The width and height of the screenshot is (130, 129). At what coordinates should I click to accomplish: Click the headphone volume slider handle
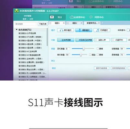click(x=83, y=49)
